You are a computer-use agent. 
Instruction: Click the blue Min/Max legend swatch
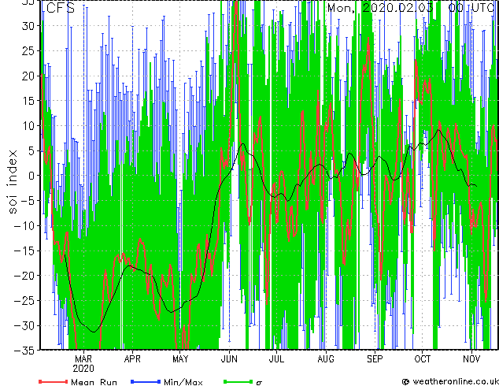pos(146,381)
